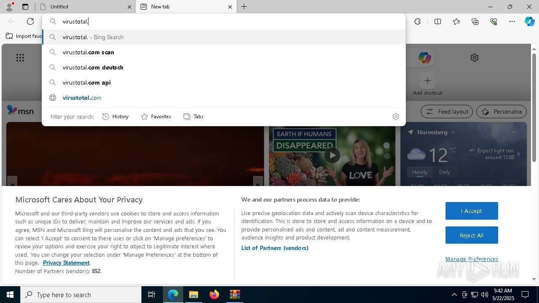Open the Feed layout options
This screenshot has width=539, height=303.
pyautogui.click(x=447, y=112)
